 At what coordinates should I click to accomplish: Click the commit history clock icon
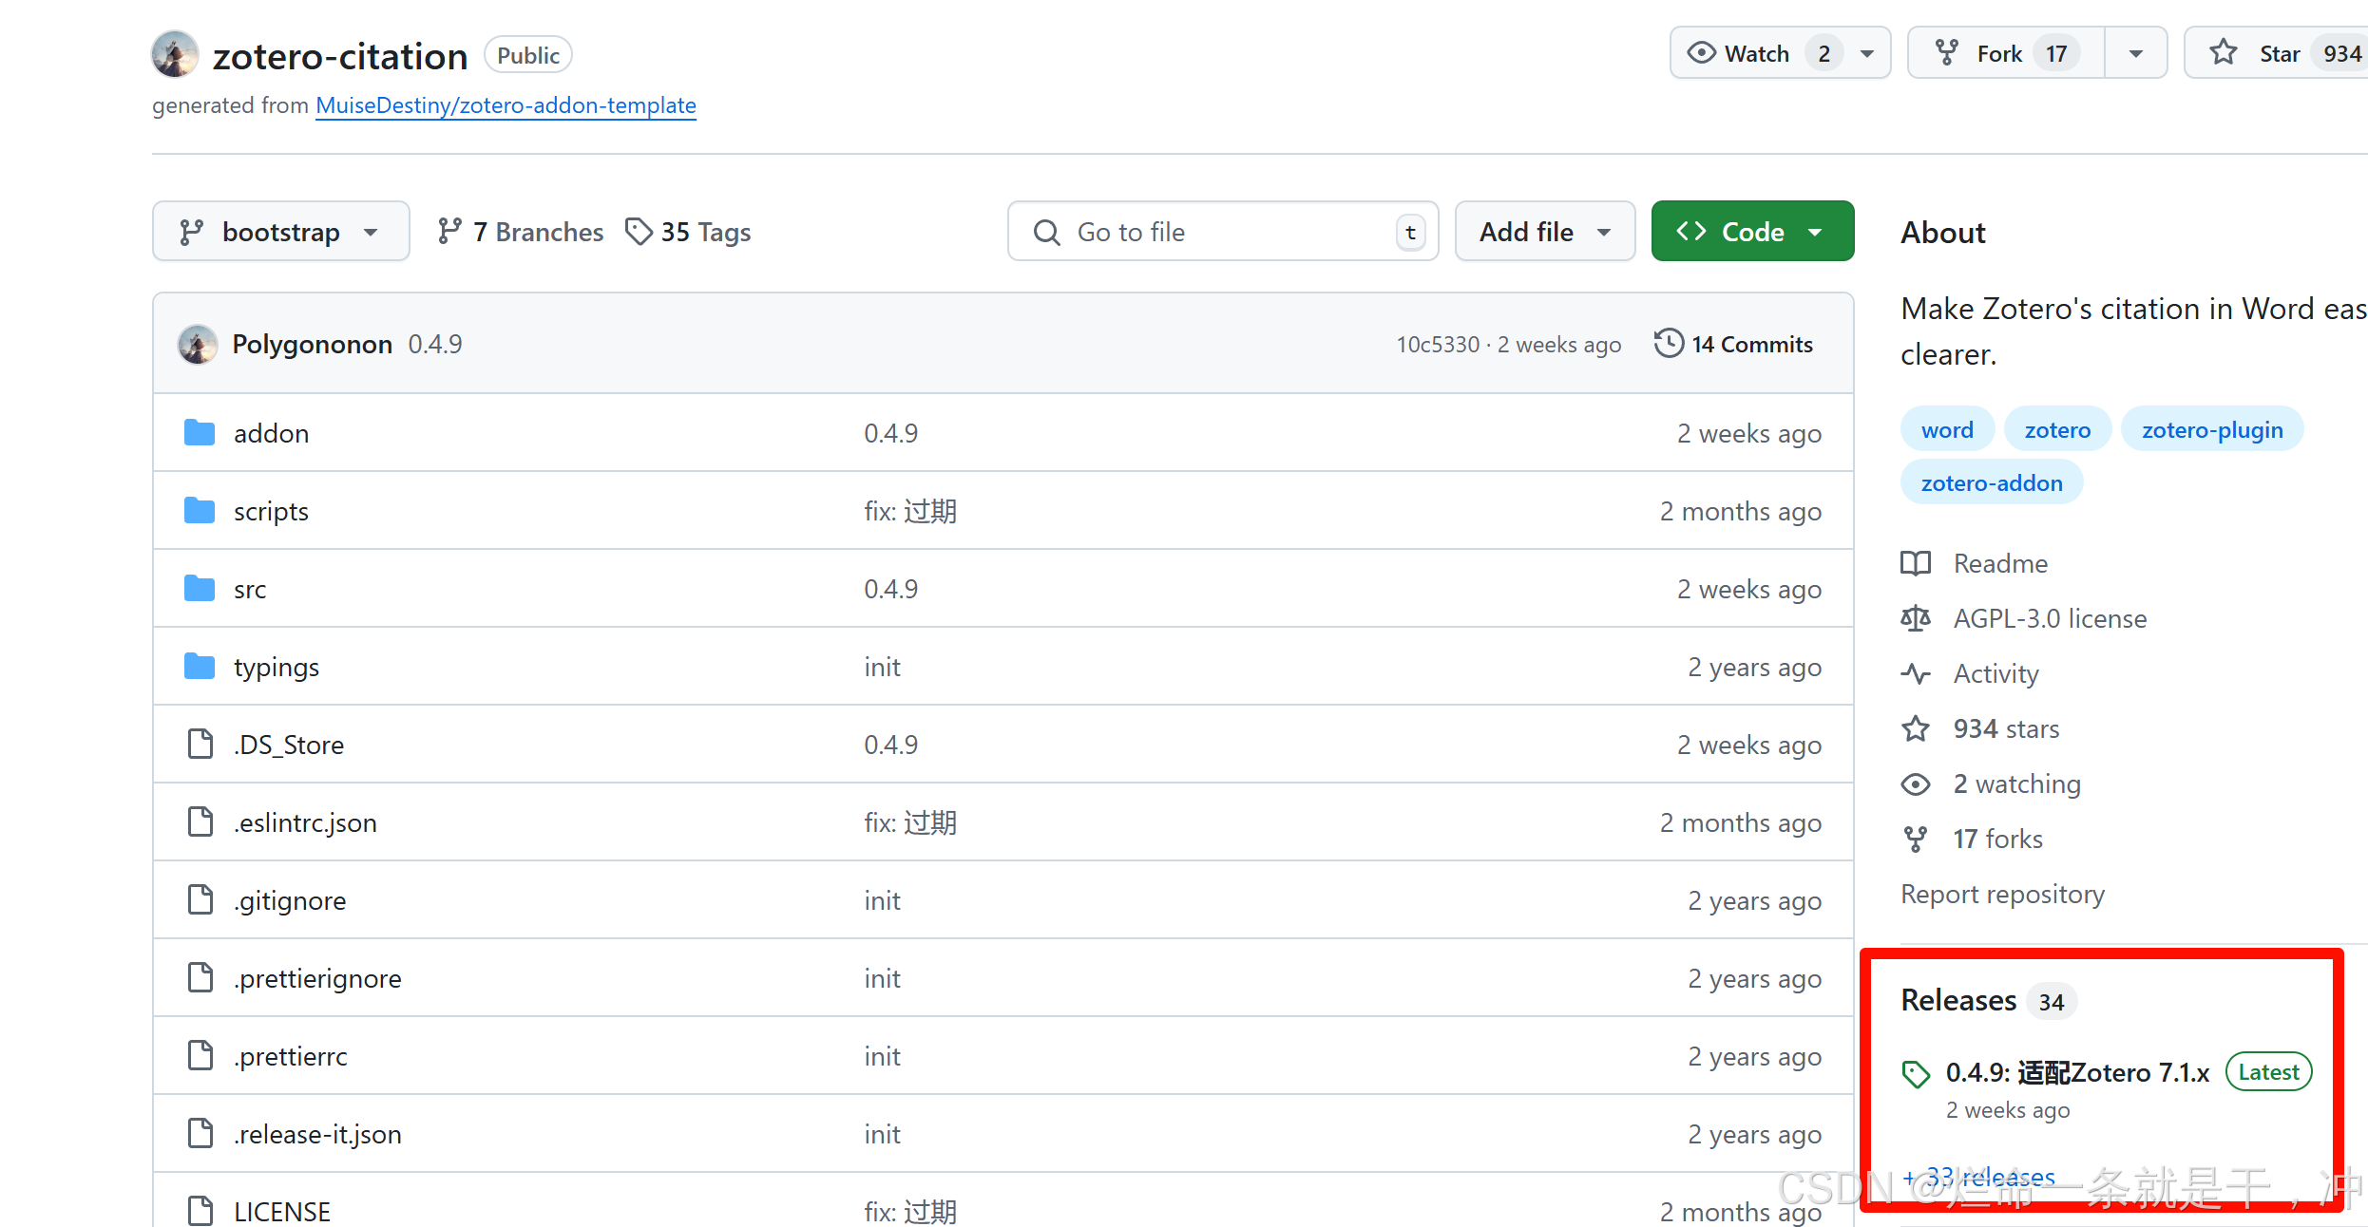pos(1669,344)
